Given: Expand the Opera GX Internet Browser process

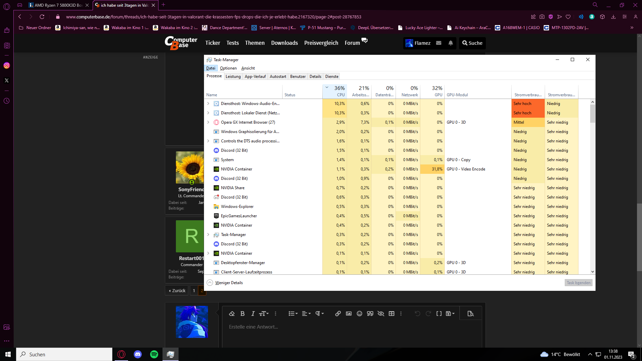Looking at the screenshot, I should pos(208,122).
